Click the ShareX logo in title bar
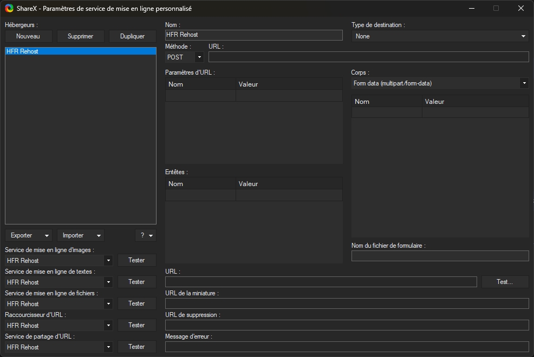Image resolution: width=534 pixels, height=357 pixels. (9, 9)
